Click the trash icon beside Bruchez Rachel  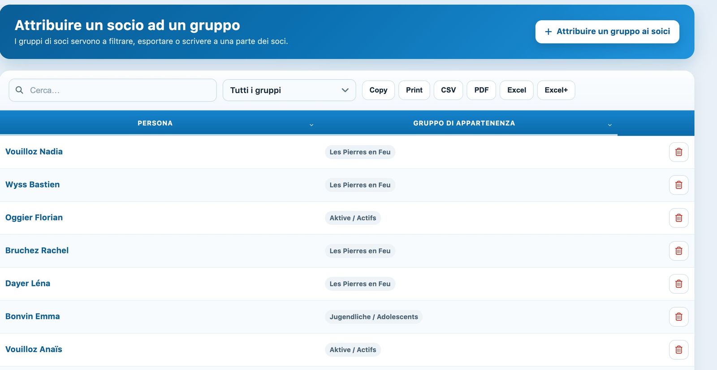pos(678,251)
